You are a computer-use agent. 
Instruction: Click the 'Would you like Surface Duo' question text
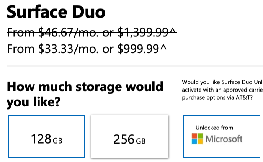coord(222,82)
